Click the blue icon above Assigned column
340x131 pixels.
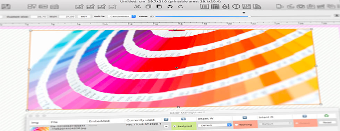point(184,119)
